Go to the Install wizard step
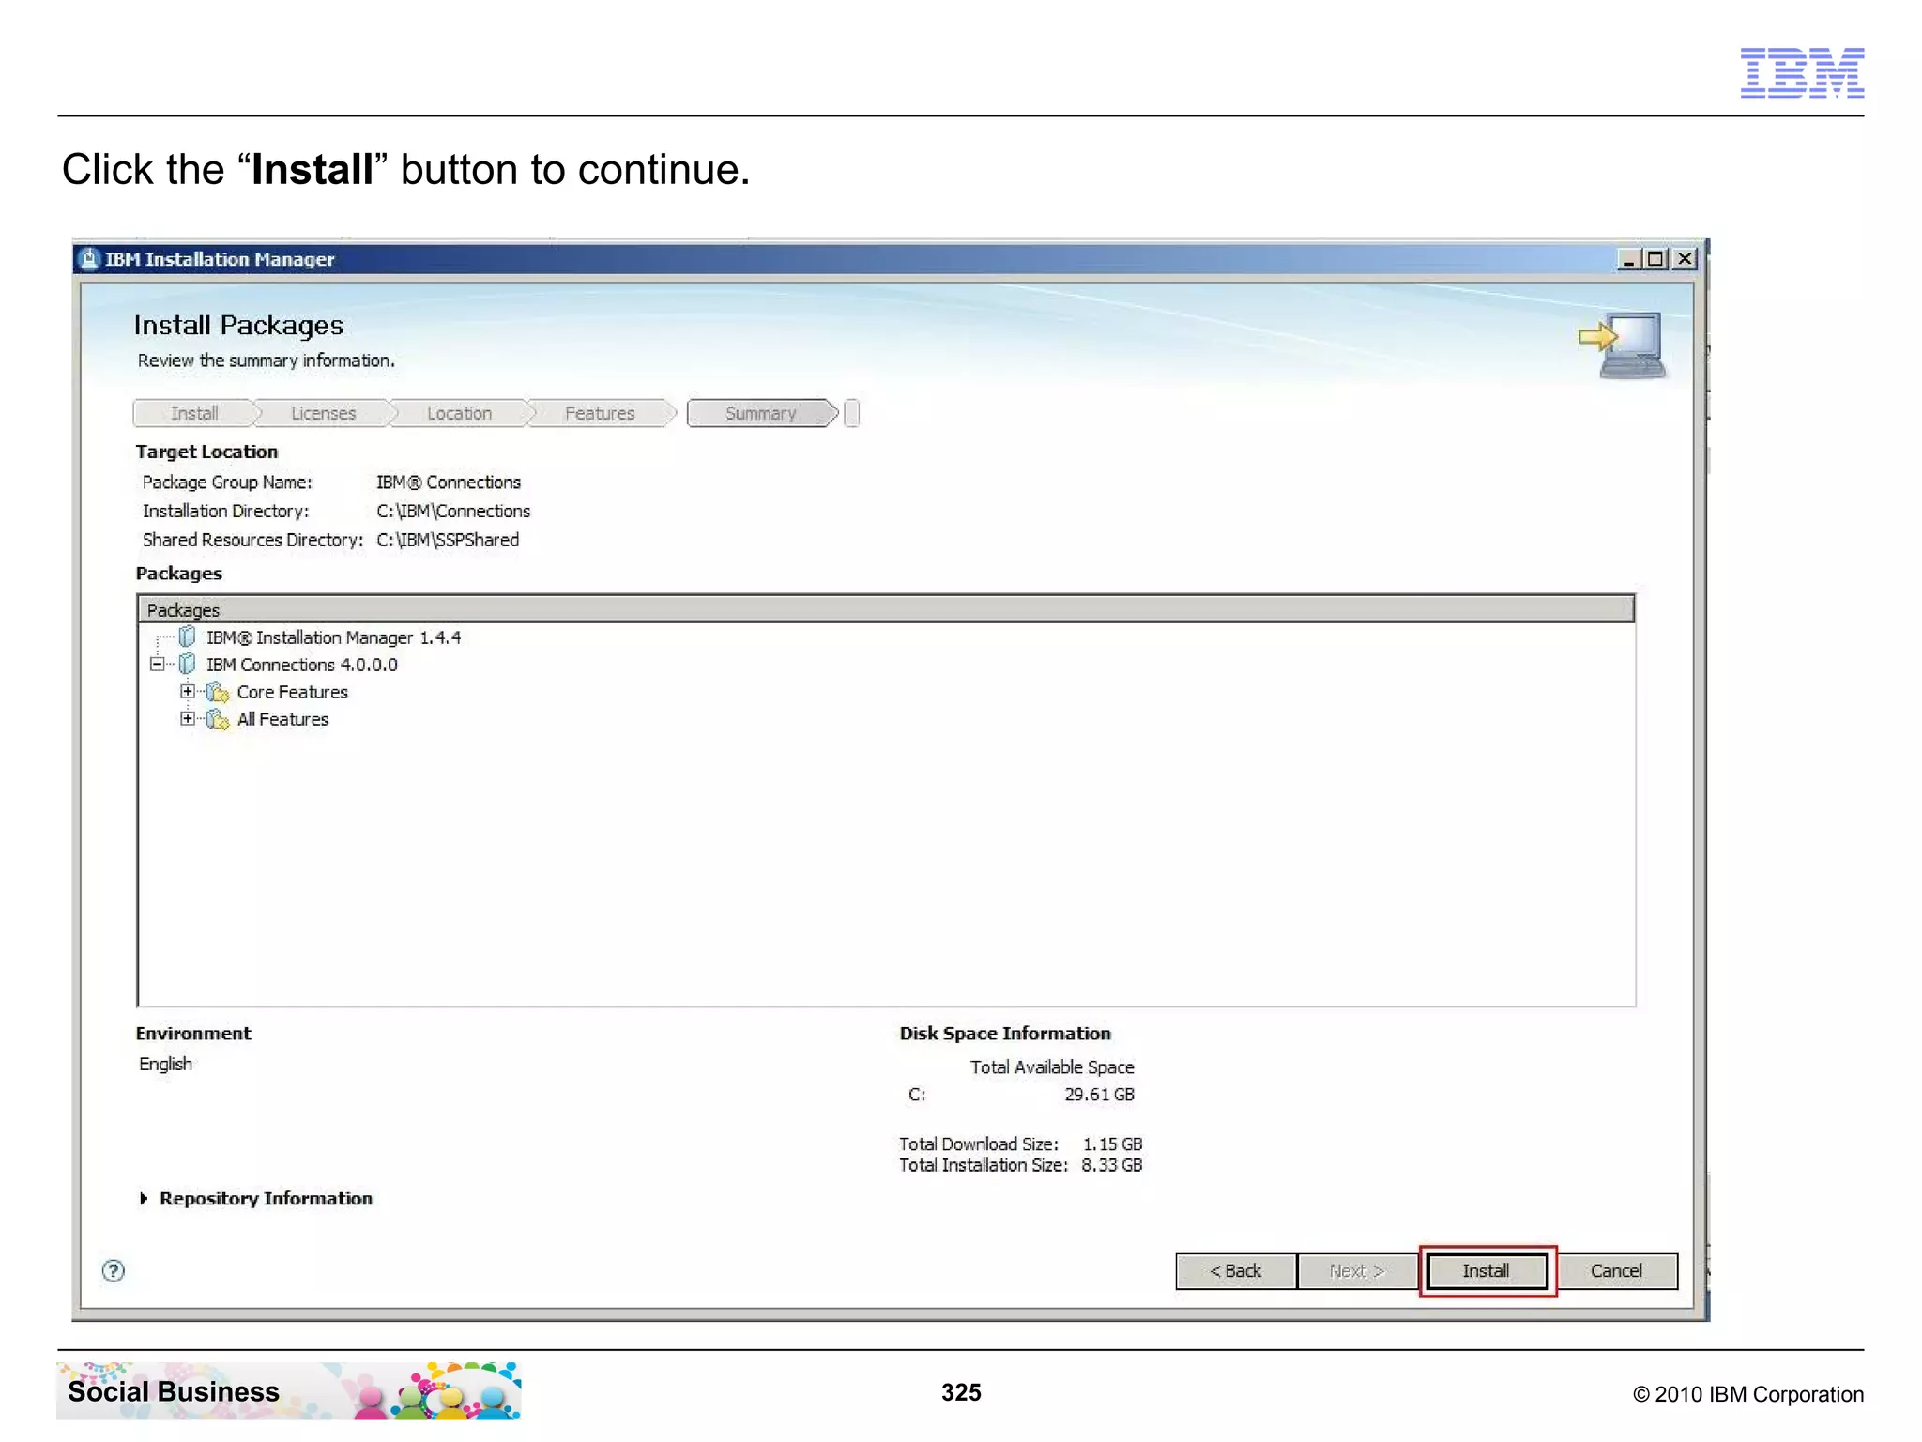1922x1442 pixels. pos(194,413)
